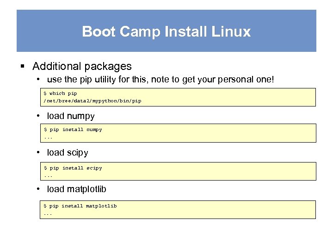Image resolution: width=333 pixels, height=250 pixels.
Task: Click the ellipsis below pip install numpy
Action: [48, 137]
